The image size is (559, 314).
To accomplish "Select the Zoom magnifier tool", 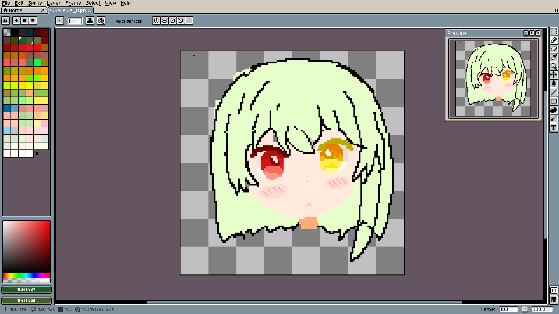I will pyautogui.click(x=553, y=66).
